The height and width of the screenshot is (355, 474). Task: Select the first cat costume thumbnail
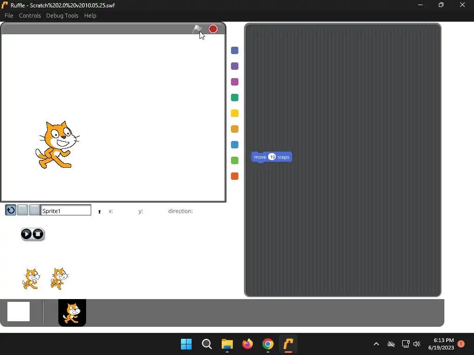tap(31, 279)
